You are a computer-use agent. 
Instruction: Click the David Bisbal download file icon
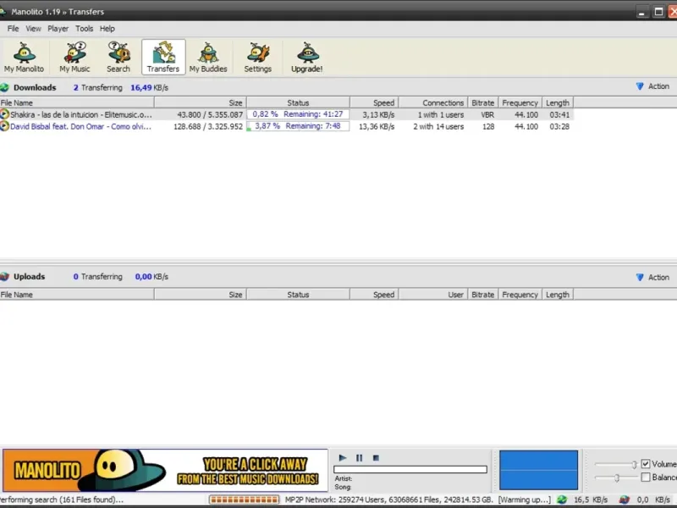(5, 126)
